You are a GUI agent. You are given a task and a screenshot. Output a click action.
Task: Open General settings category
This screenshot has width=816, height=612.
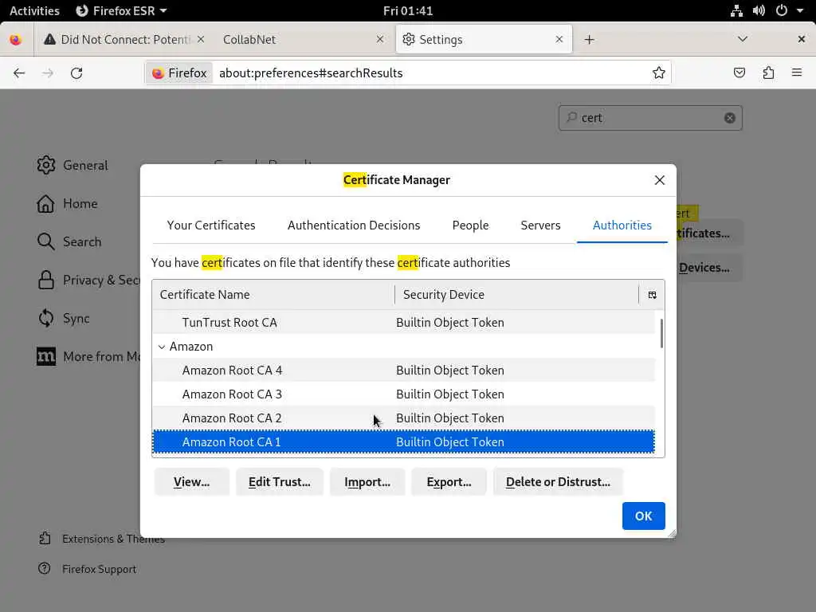click(x=73, y=166)
